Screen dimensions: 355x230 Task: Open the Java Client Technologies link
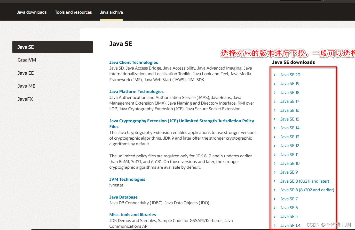pyautogui.click(x=133, y=62)
